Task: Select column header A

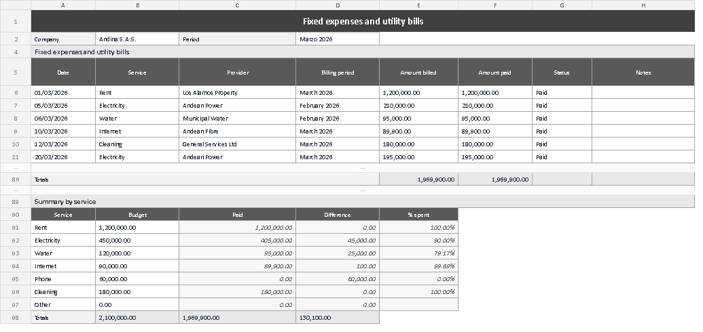Action: pyautogui.click(x=63, y=5)
